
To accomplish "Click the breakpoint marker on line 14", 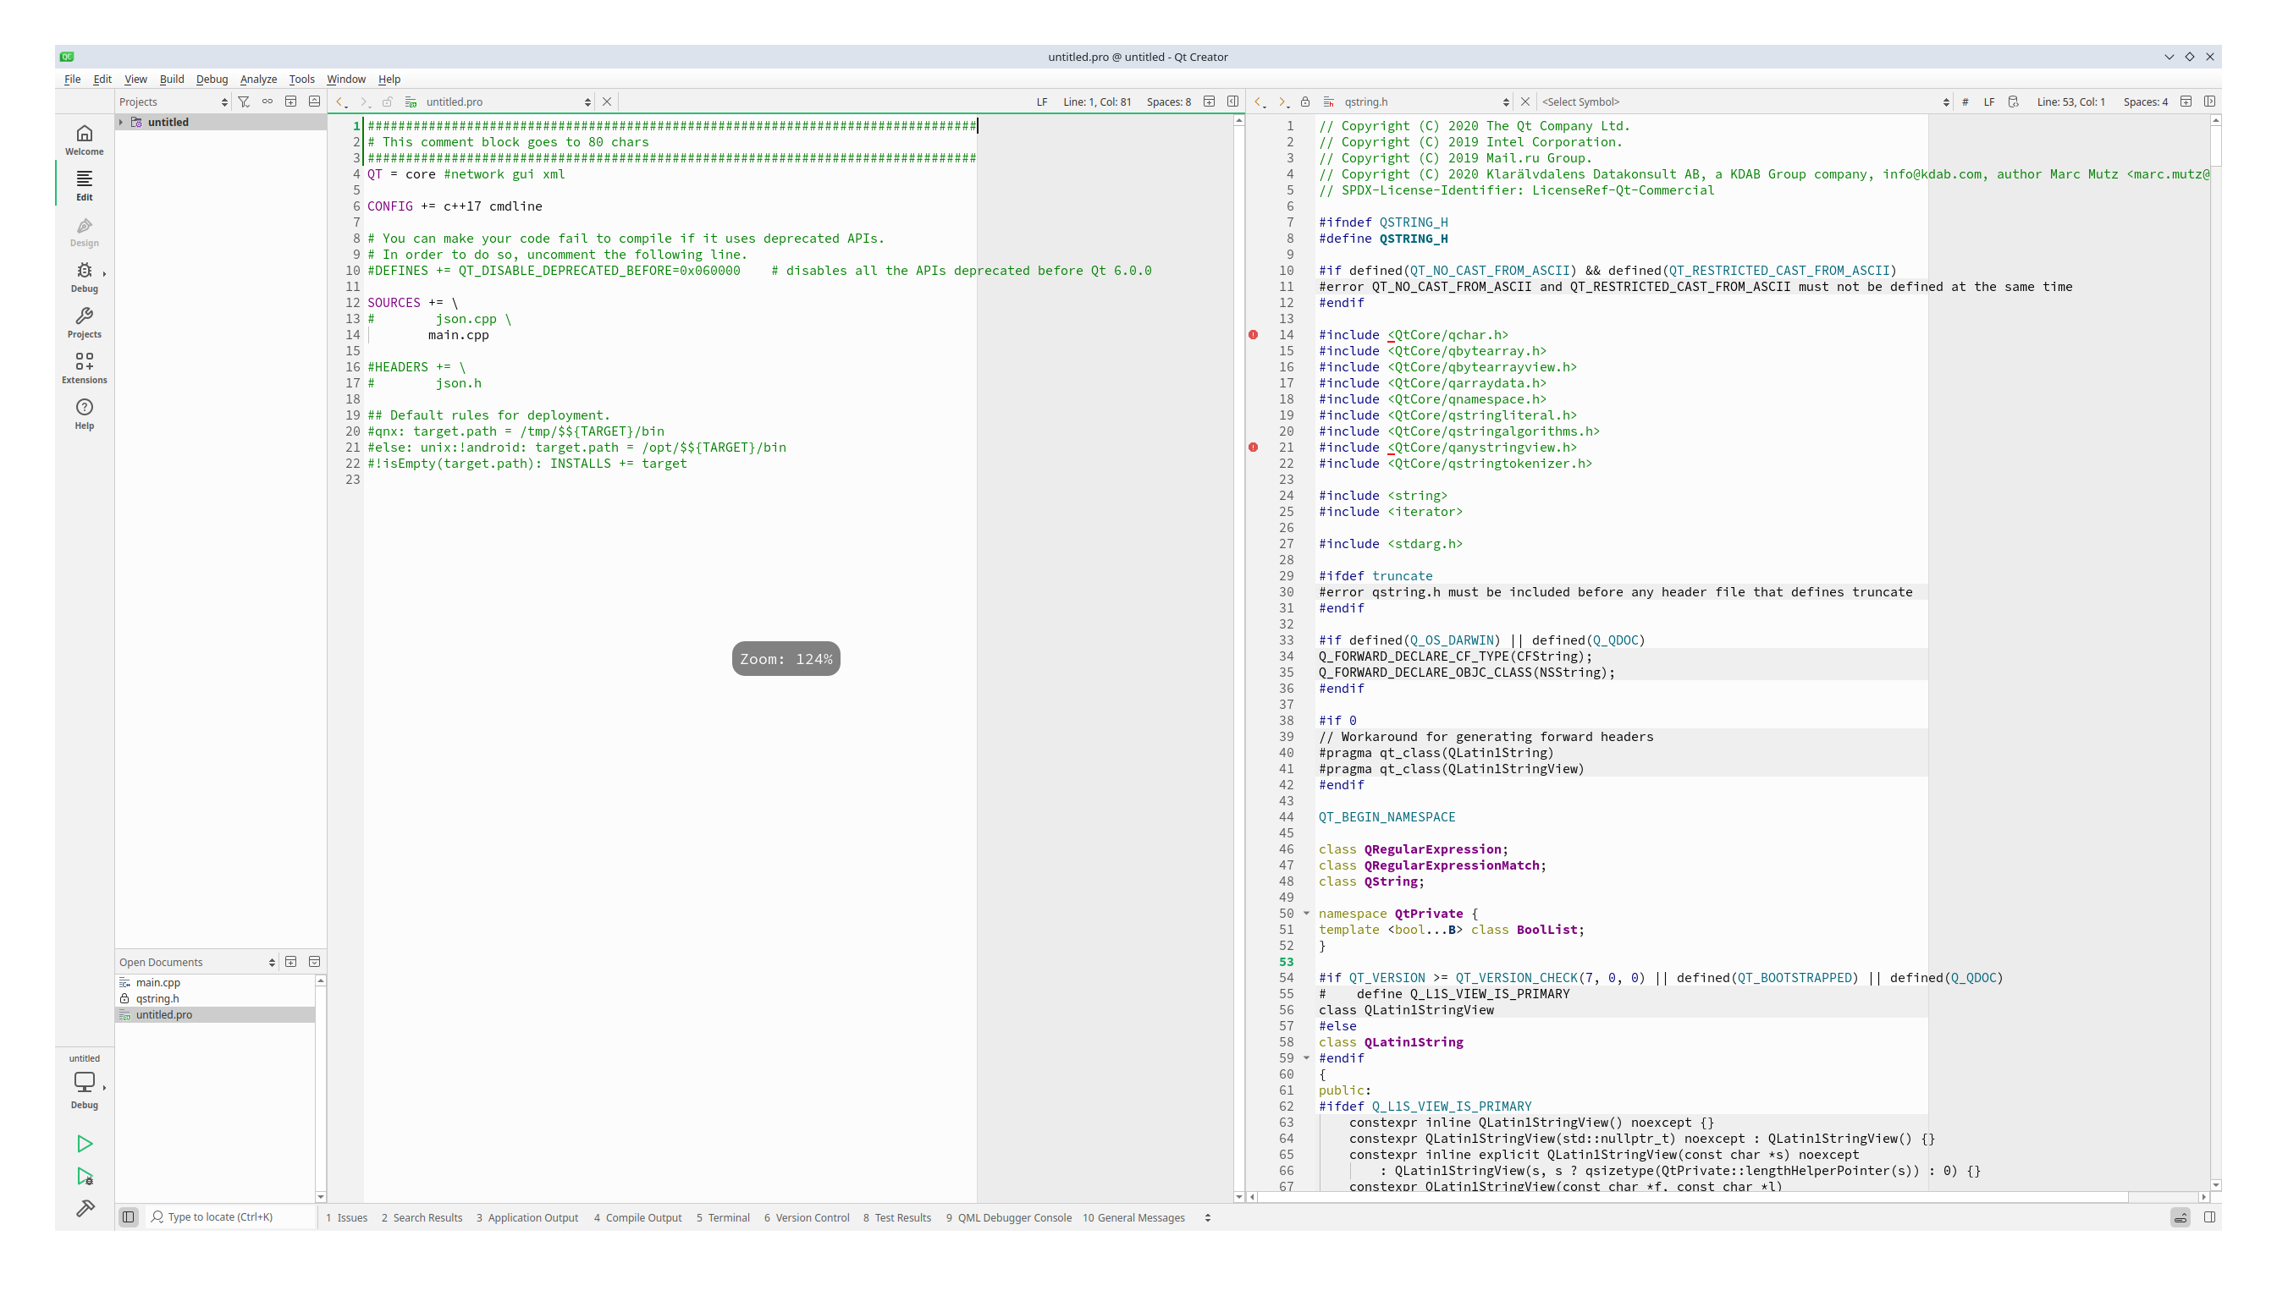I will point(1253,335).
